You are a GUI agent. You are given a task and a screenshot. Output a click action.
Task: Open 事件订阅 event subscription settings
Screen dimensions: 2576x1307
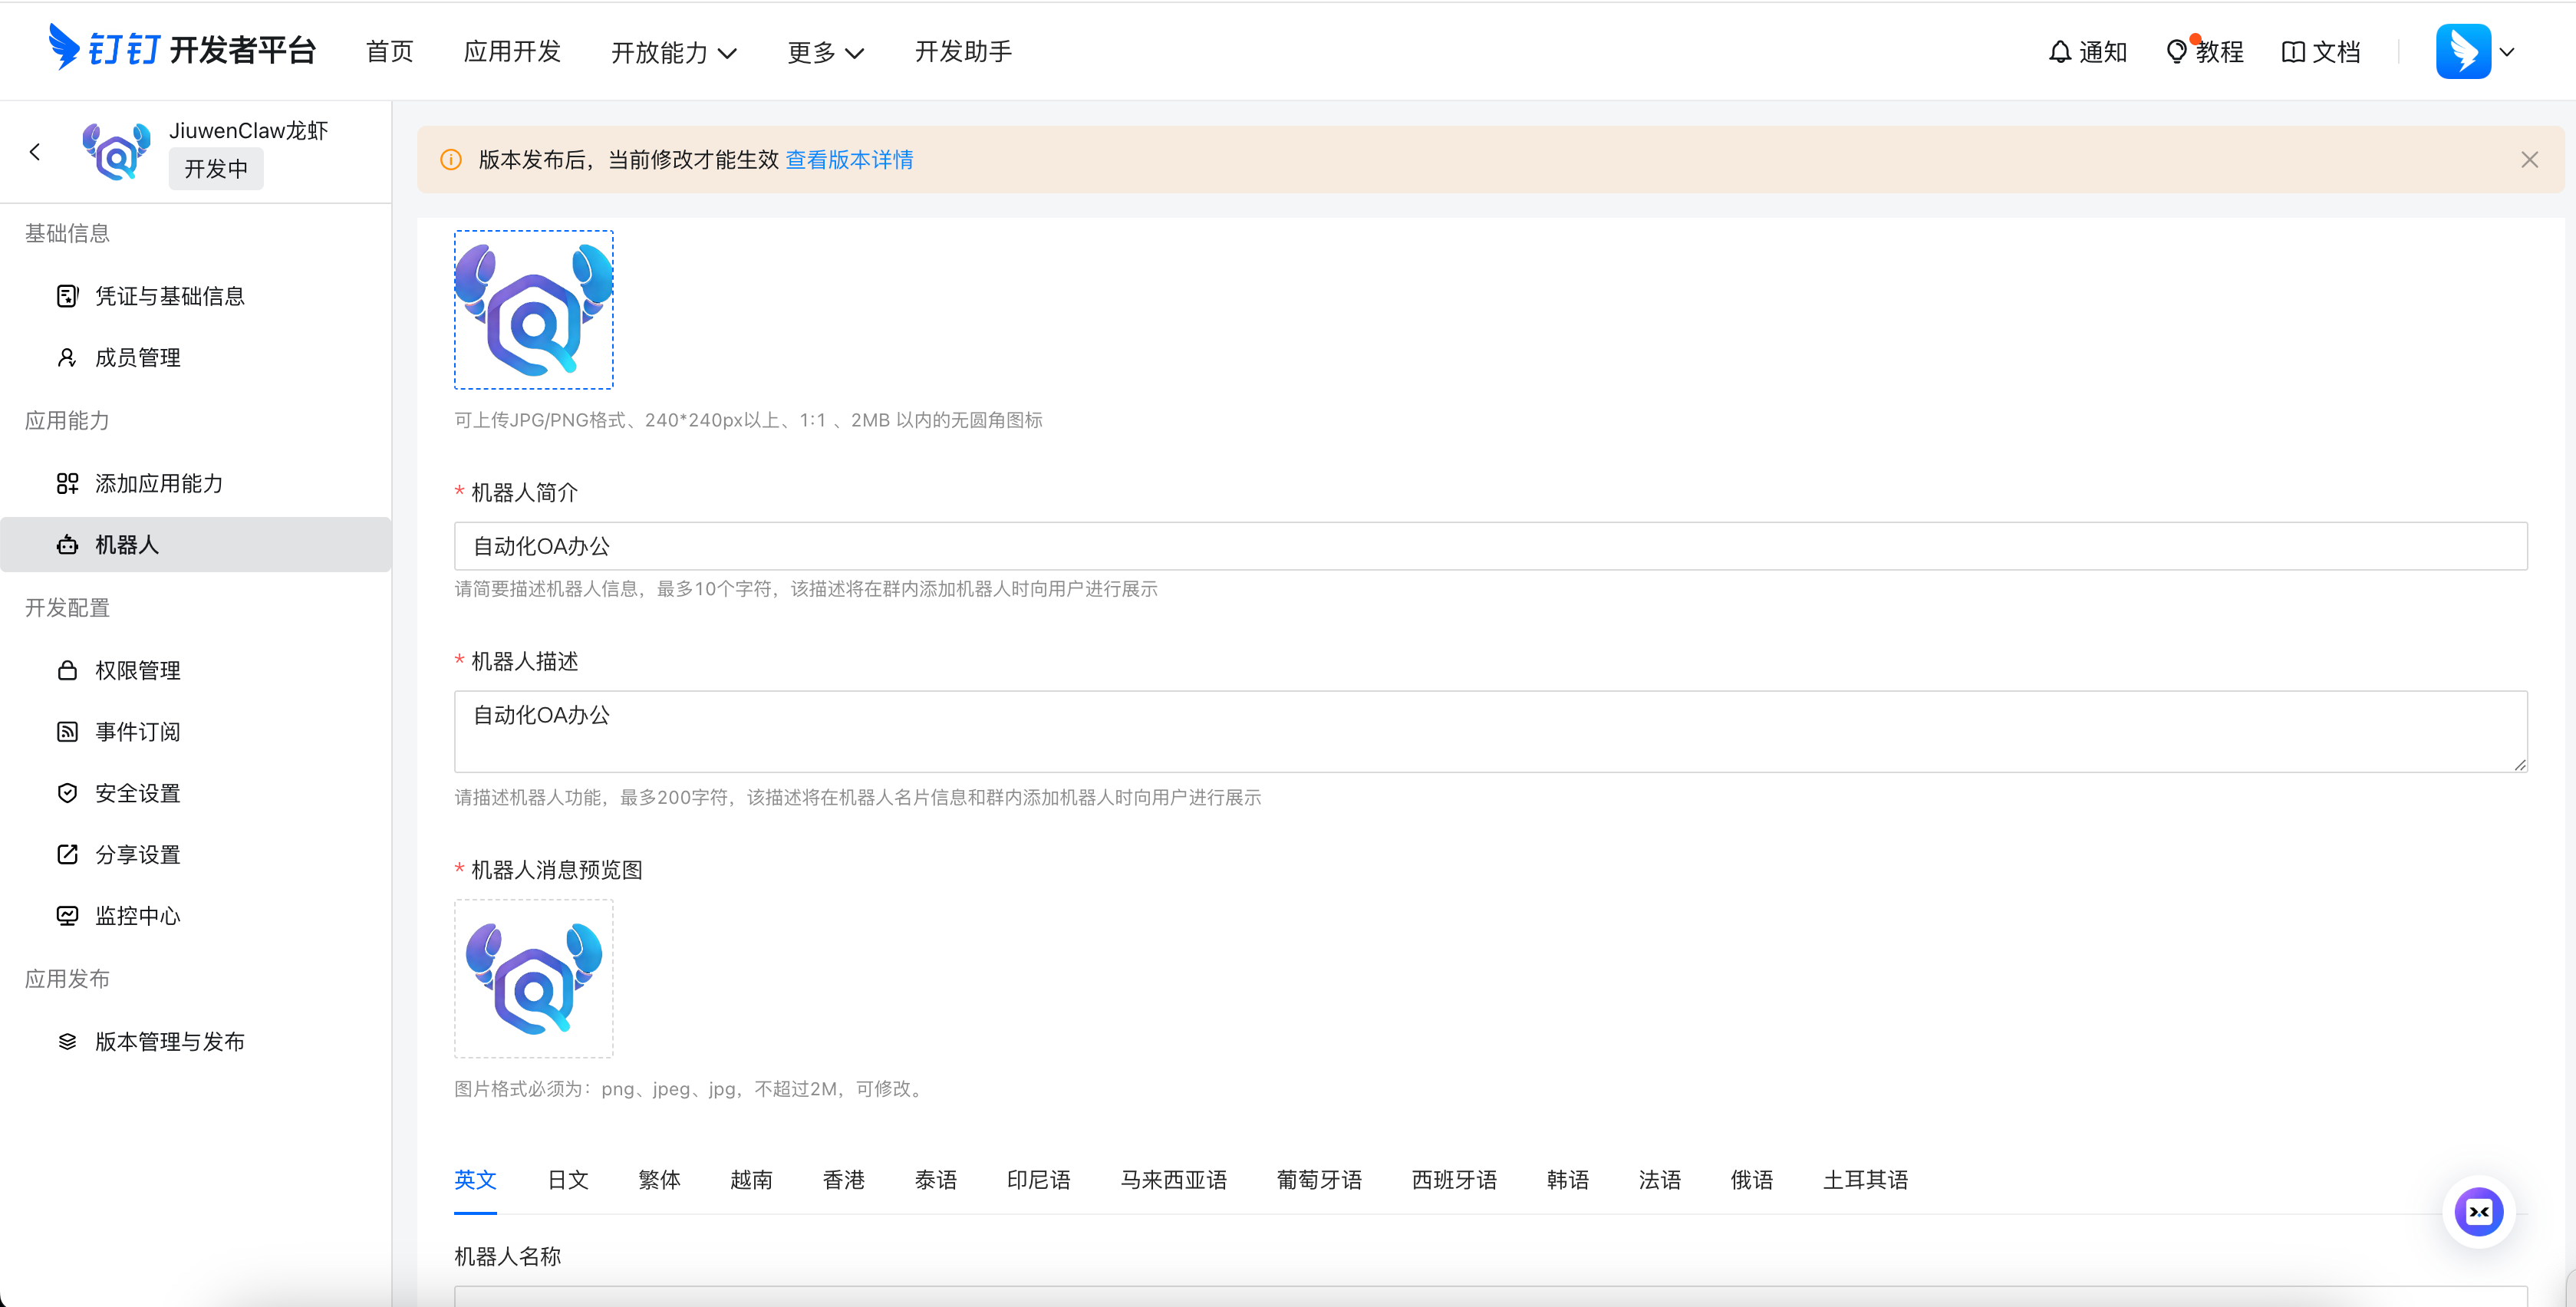(137, 731)
